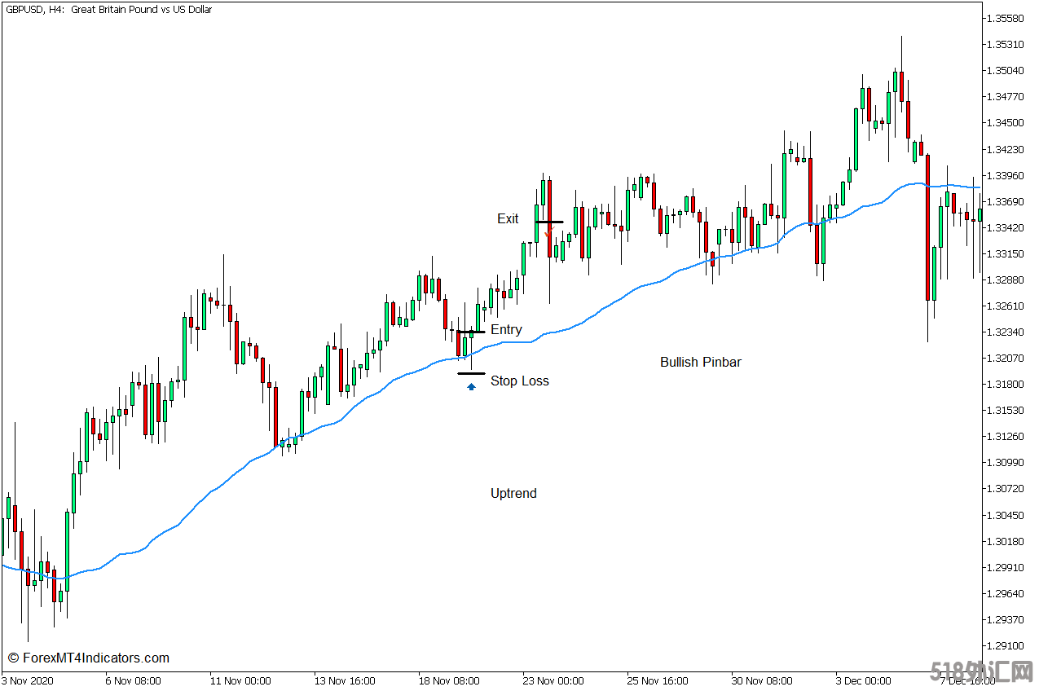Select the 3 Dec 00:00 time axis label
Viewport: 1039px width, 691px height.
pyautogui.click(x=863, y=681)
